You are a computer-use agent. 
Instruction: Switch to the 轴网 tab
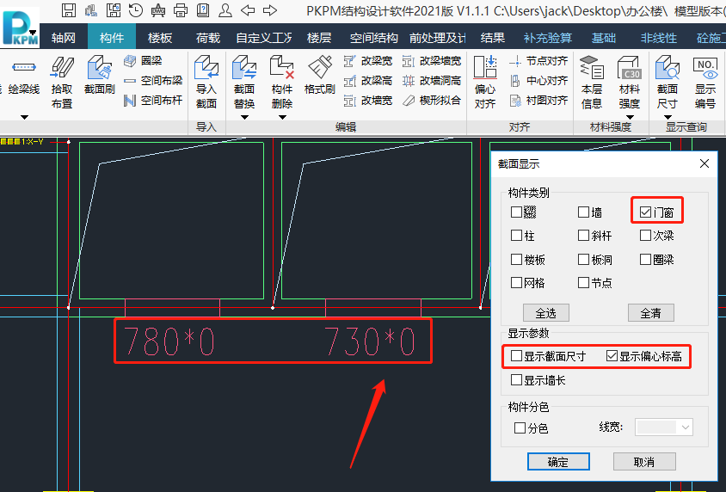tap(64, 38)
